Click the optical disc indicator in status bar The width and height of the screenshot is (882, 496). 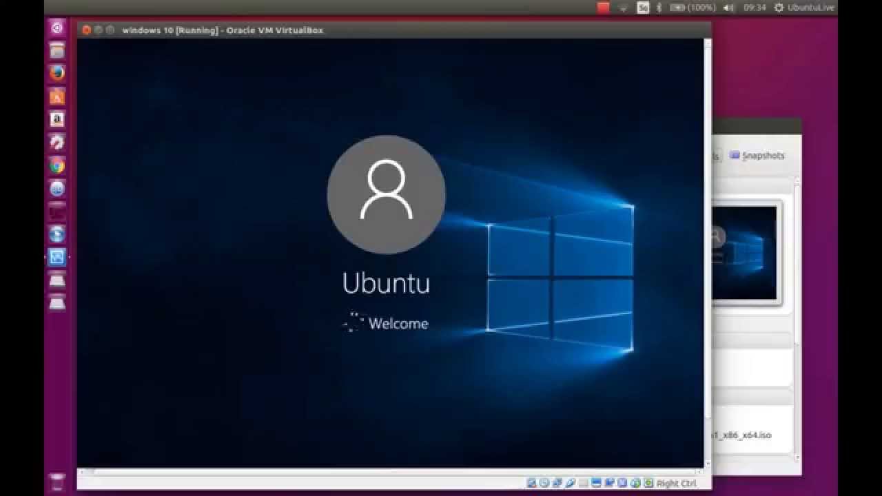click(x=544, y=483)
